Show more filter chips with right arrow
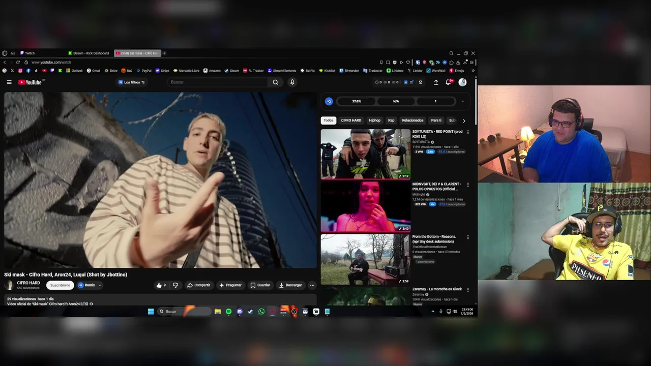Image resolution: width=651 pixels, height=366 pixels. tap(464, 121)
